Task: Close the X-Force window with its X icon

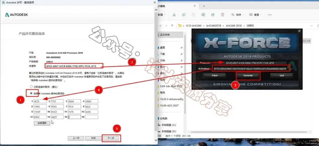Action: point(299,31)
